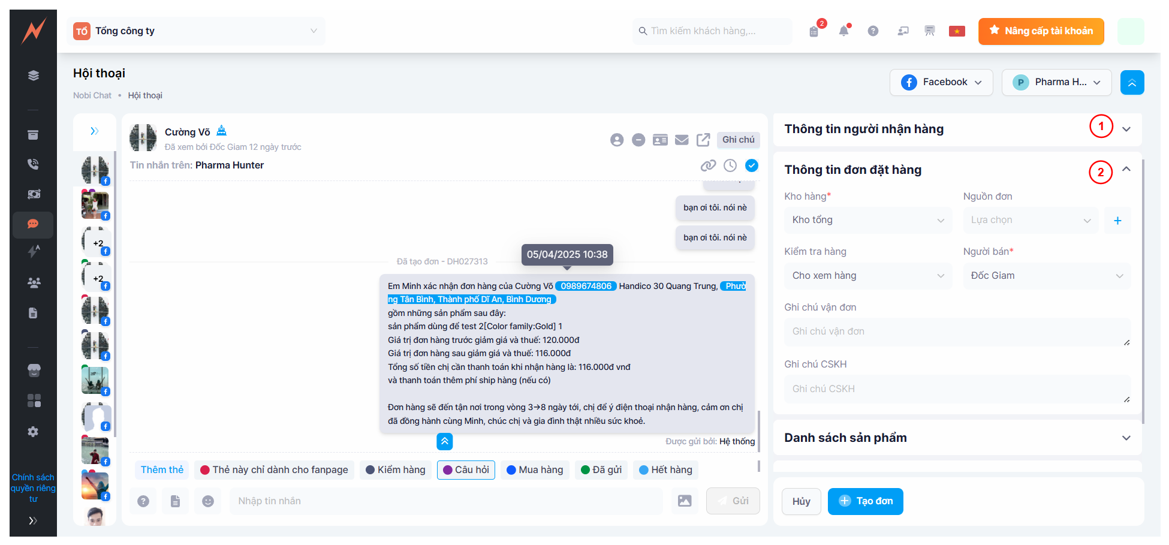Click the Tạo đơn button
This screenshot has width=1169, height=545.
click(x=865, y=501)
